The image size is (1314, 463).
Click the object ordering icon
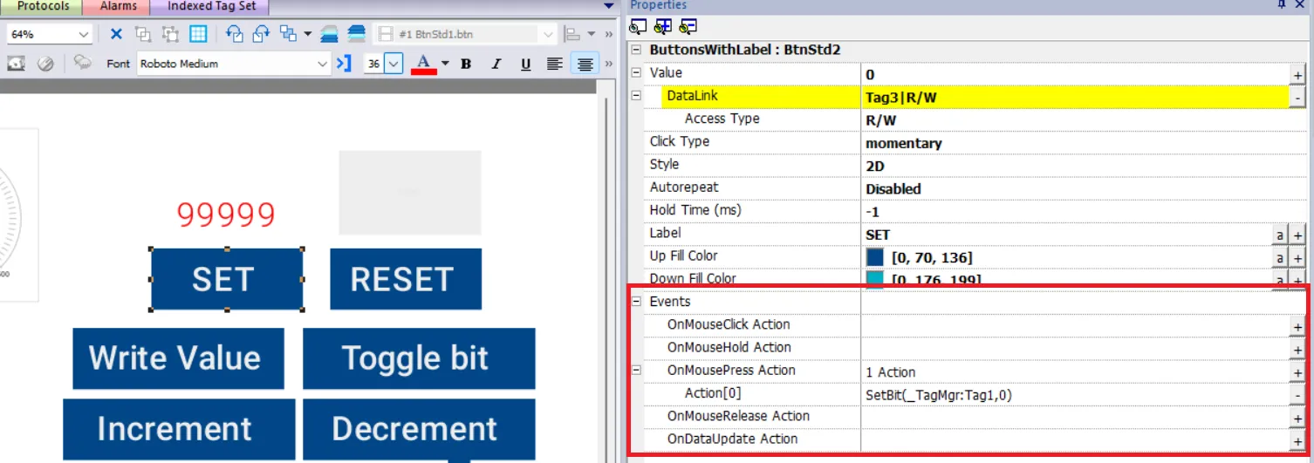[x=288, y=34]
